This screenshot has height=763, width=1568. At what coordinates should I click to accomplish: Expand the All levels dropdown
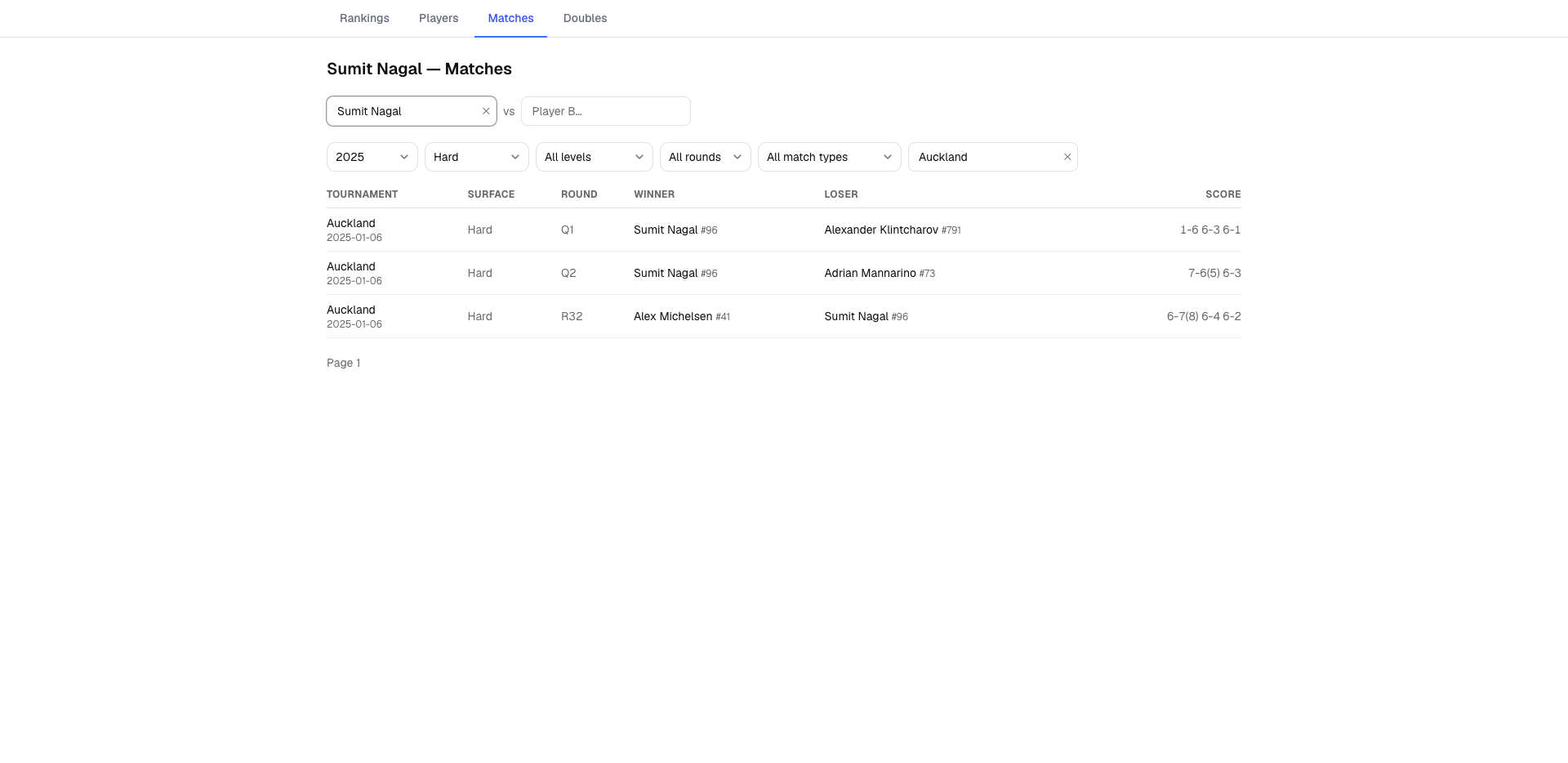click(595, 157)
